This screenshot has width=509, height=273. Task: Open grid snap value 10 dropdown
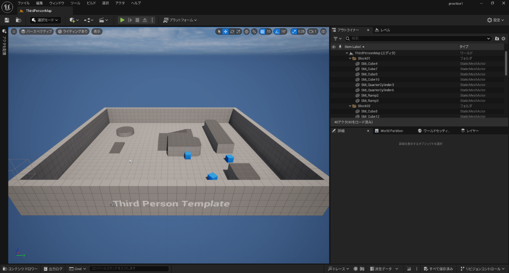pyautogui.click(x=269, y=32)
